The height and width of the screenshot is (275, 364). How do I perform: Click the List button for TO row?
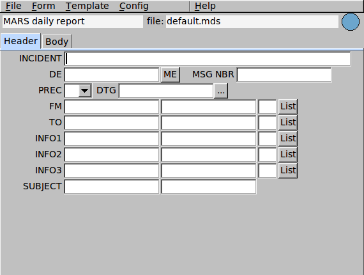pos(288,123)
